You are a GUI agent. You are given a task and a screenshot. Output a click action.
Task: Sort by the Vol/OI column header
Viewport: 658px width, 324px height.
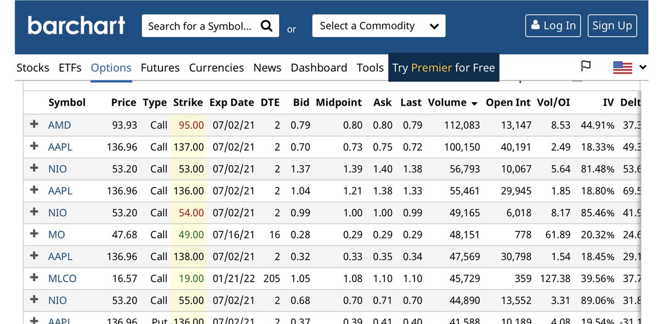pyautogui.click(x=554, y=102)
